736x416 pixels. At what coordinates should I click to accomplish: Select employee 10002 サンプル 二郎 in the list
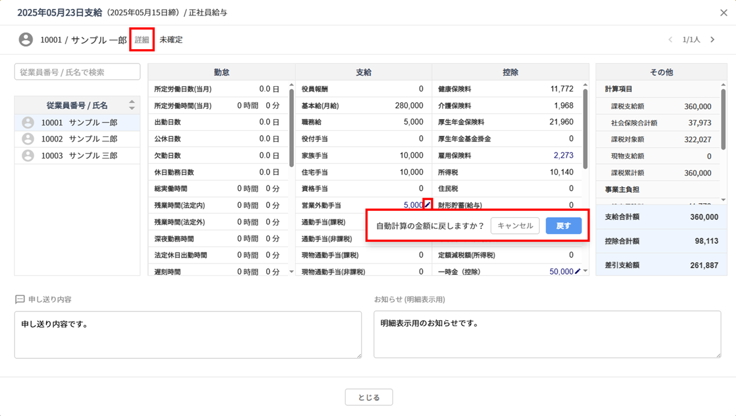coord(78,139)
